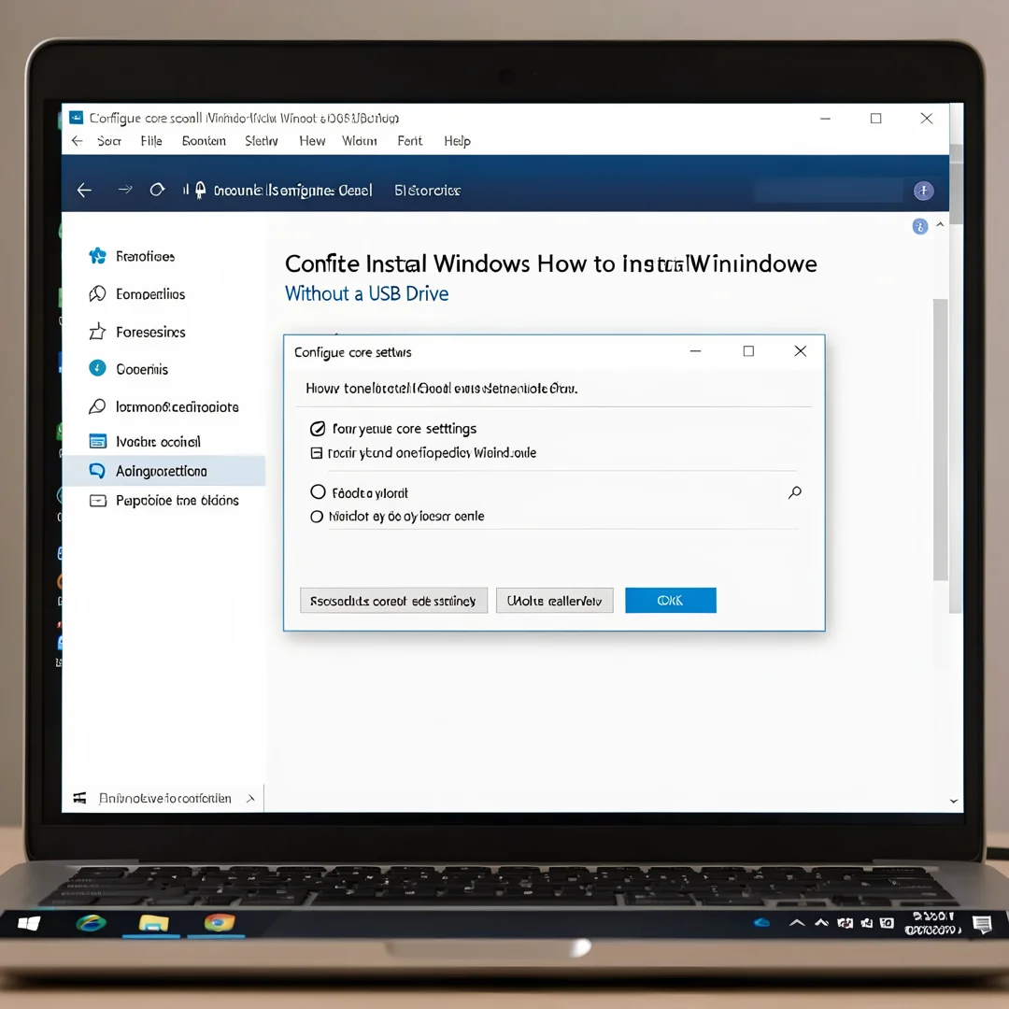Click the taskbar clock and date
The image size is (1009, 1009).
[933, 923]
